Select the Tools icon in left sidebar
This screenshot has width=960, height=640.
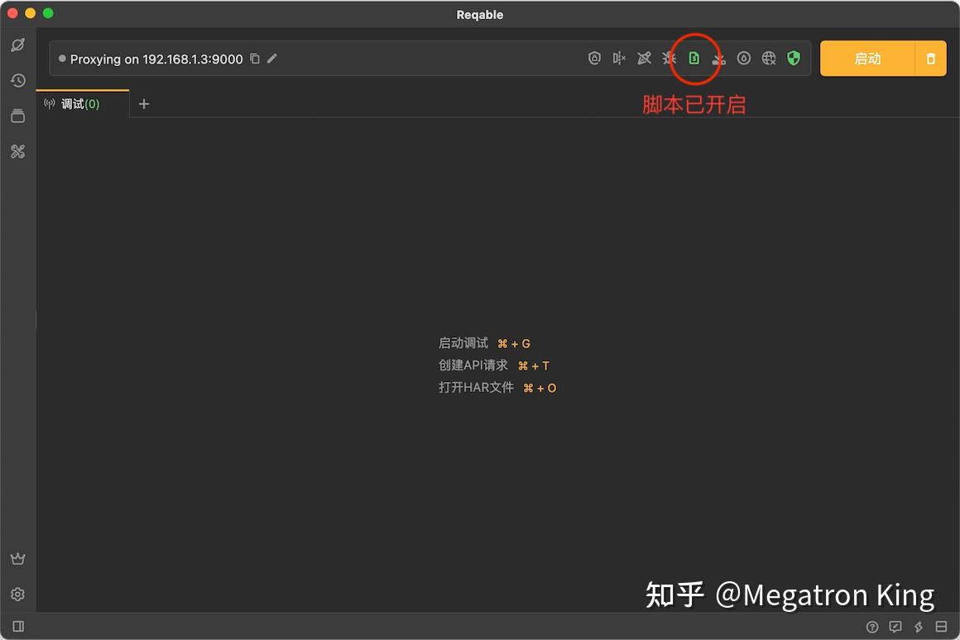(x=17, y=151)
